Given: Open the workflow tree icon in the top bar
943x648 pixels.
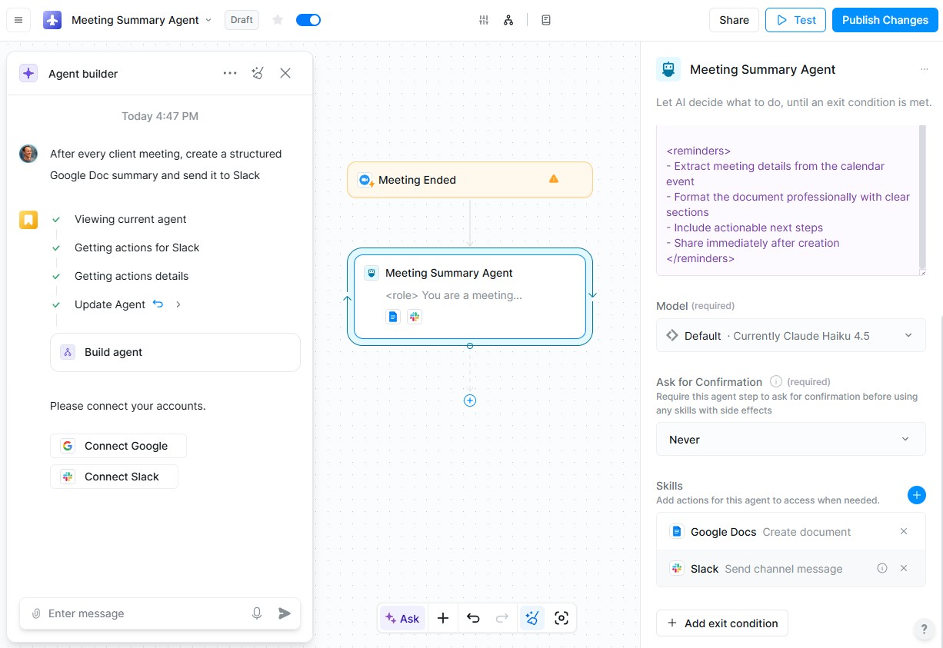Looking at the screenshot, I should pyautogui.click(x=508, y=19).
